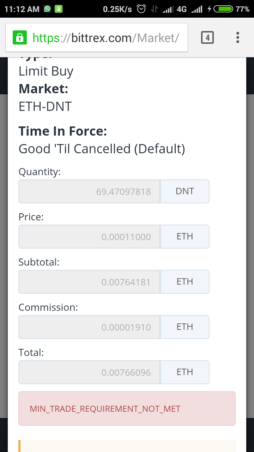Screen dimensions: 254x452
Task: Tap the Good 'Til Cancelled (Default) text
Action: coord(102,149)
